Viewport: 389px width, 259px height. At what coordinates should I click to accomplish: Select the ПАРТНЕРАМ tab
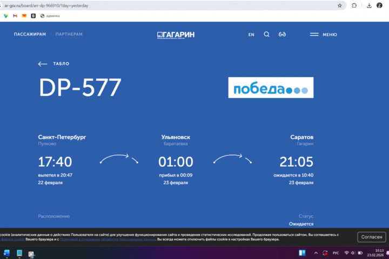69,35
